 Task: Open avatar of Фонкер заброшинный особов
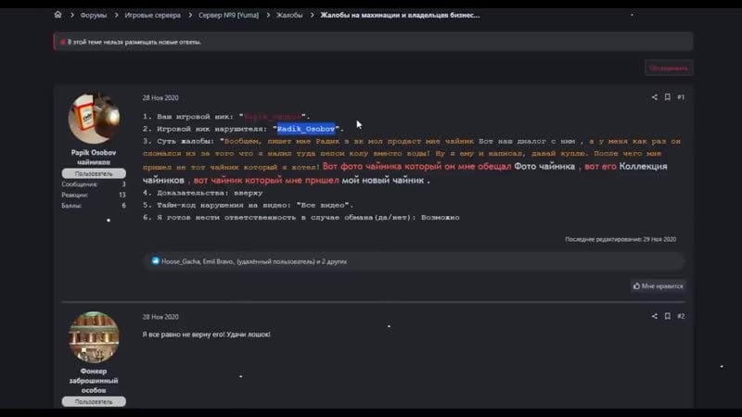tap(94, 337)
